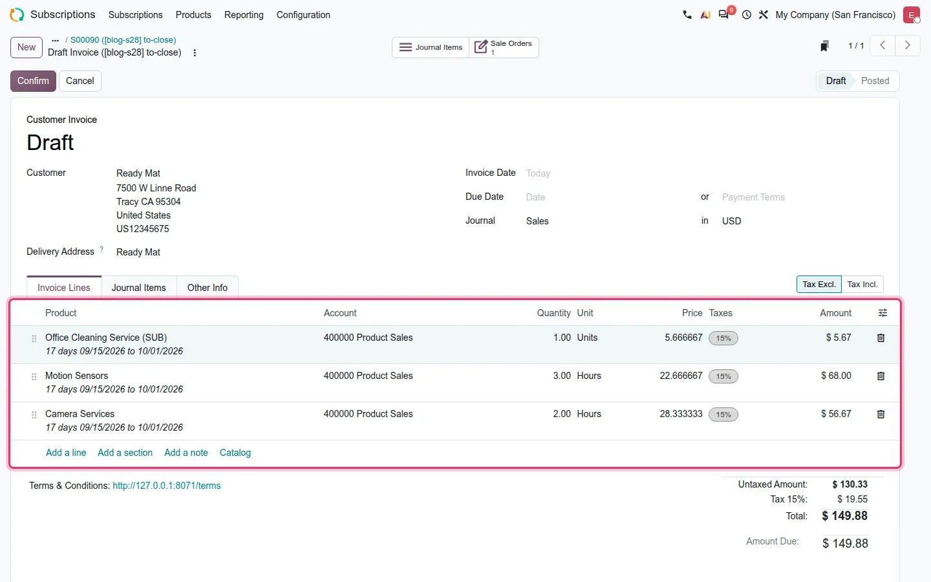Select Tax Excl. display option
931x582 pixels.
pyautogui.click(x=819, y=285)
